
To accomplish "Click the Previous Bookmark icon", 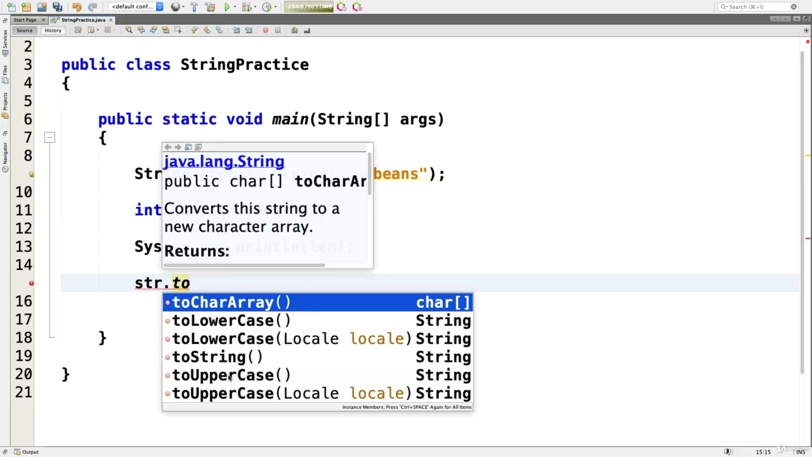I will tap(194, 30).
